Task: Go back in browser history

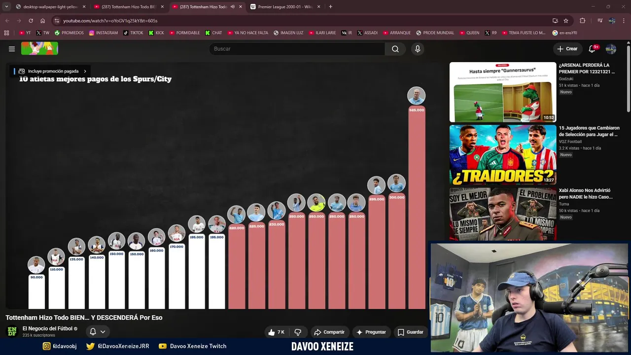Action: click(x=7, y=21)
